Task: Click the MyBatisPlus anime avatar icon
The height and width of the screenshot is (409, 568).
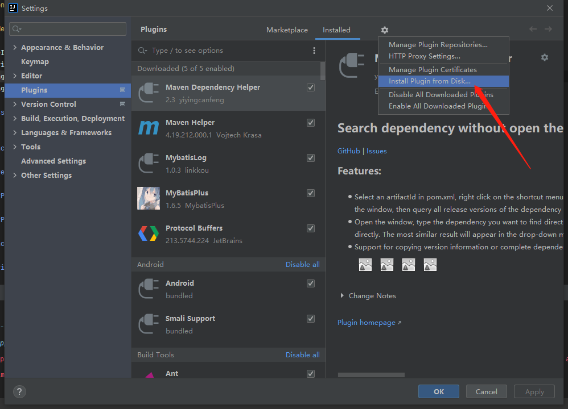Action: coord(149,199)
